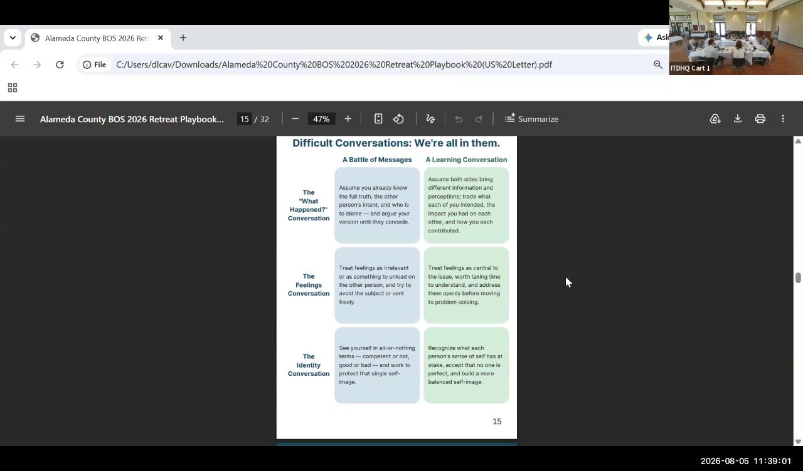Edit the current page number field

click(244, 119)
